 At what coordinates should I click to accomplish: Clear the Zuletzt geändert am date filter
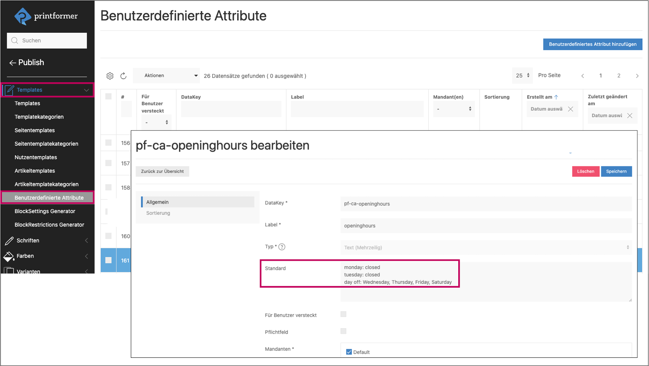point(630,116)
